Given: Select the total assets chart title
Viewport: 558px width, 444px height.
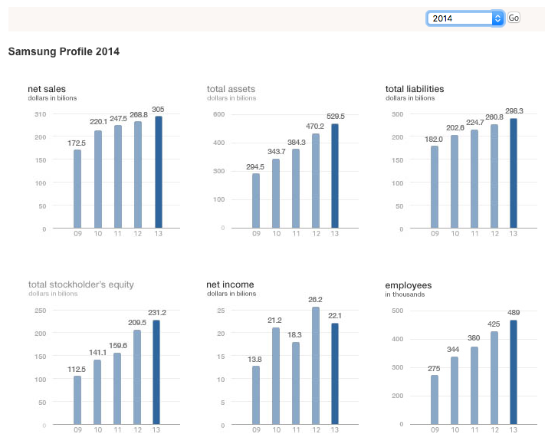Looking at the screenshot, I should pos(231,89).
